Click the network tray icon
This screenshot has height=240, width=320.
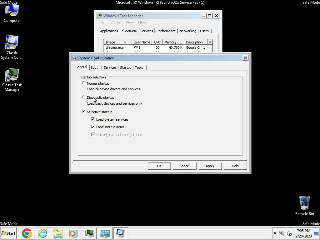click(282, 233)
